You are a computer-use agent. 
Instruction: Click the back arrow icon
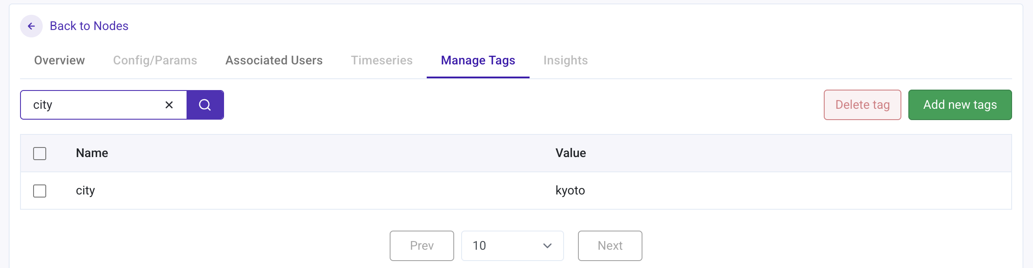pyautogui.click(x=31, y=26)
